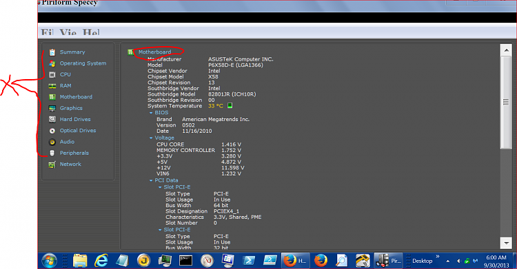The height and width of the screenshot is (269, 517).
Task: Open the Command Prompt taskbar icon
Action: 185,261
